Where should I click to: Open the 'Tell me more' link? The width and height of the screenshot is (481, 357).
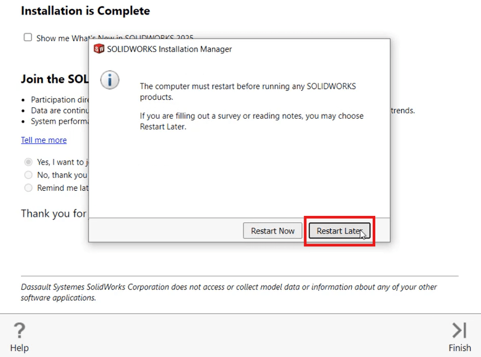[x=44, y=140]
